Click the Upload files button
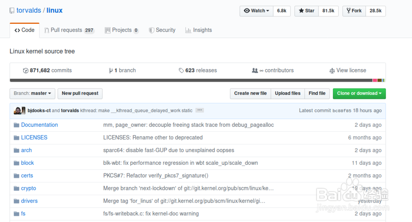This screenshot has height=222, width=412. point(288,93)
